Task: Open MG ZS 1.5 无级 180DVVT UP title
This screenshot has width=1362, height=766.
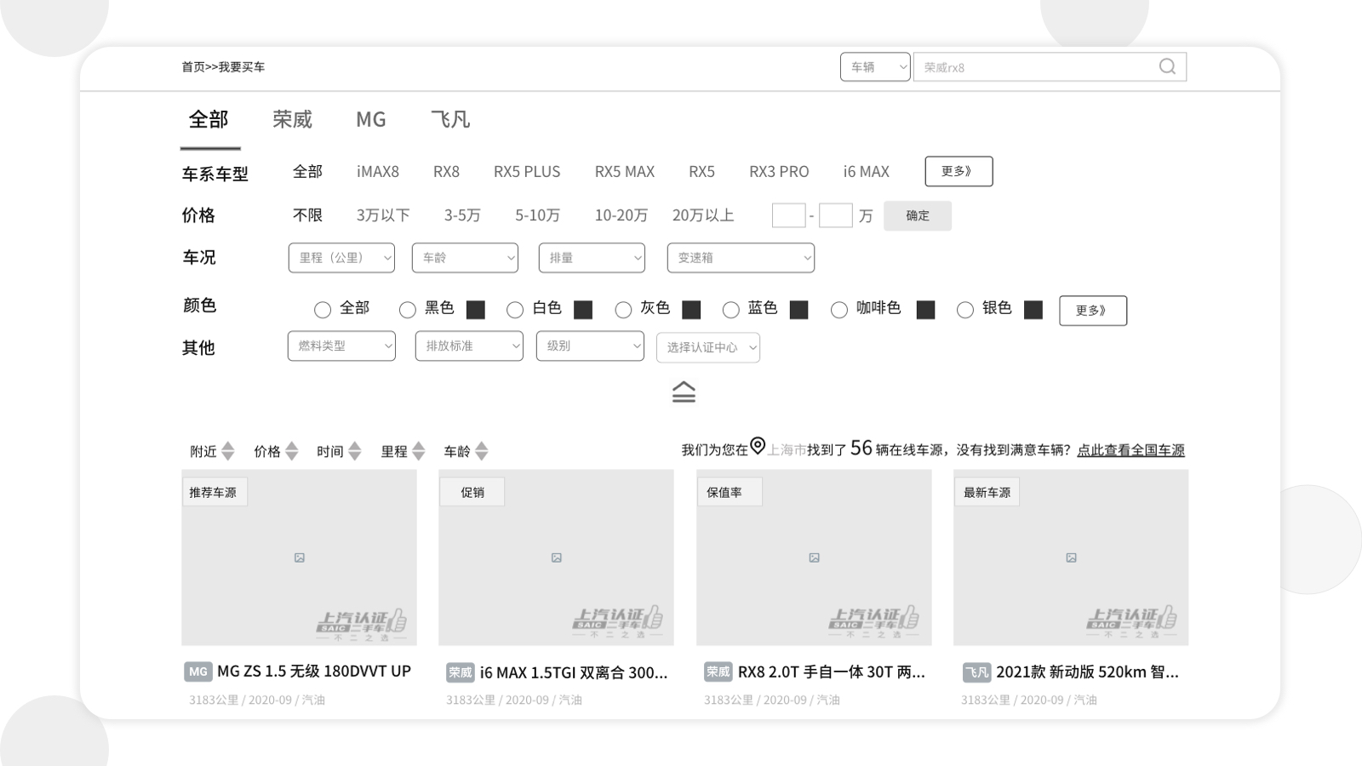Action: [x=314, y=672]
